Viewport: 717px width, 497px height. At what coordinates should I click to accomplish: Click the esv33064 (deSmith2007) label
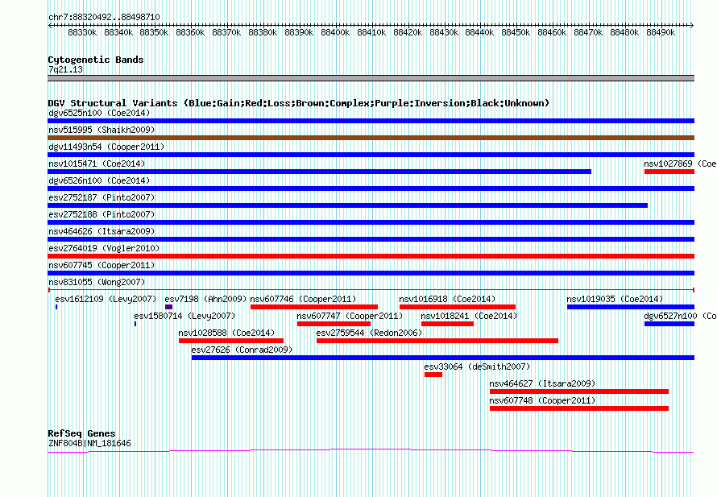(477, 367)
